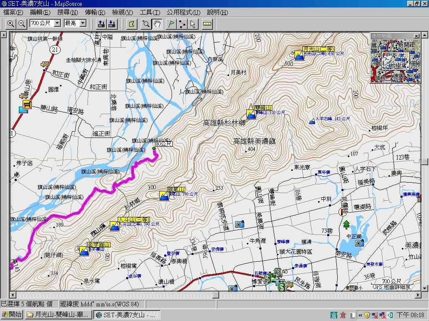429x321 pixels.
Task: Open the 最高 detail level dropdown arrow
Action: [x=83, y=23]
